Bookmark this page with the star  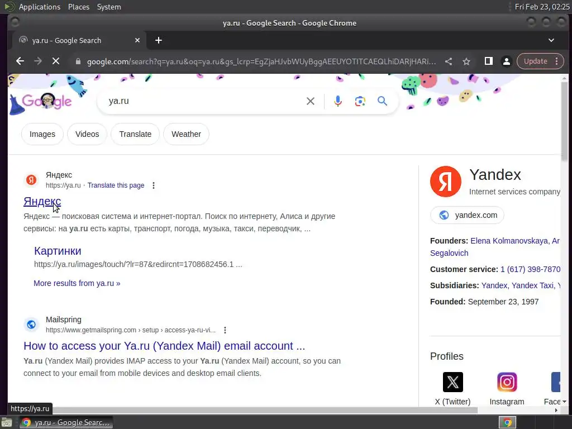point(466,61)
